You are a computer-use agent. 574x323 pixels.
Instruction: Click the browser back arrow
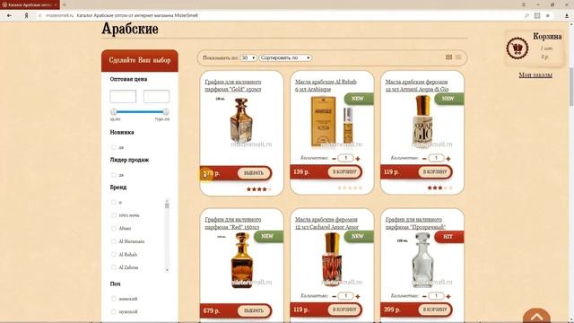click(9, 15)
